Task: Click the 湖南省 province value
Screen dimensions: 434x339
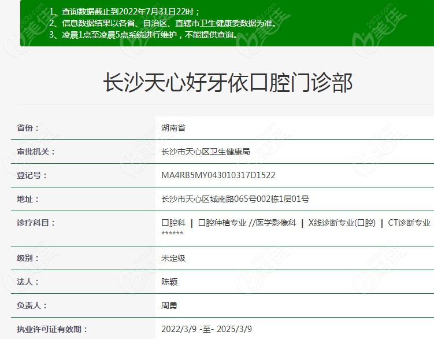Action: click(173, 128)
